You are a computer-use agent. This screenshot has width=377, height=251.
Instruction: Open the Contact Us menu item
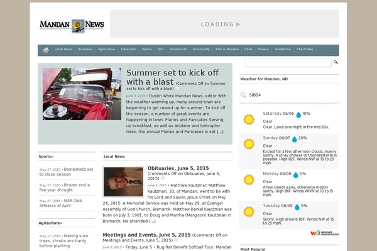283,49
